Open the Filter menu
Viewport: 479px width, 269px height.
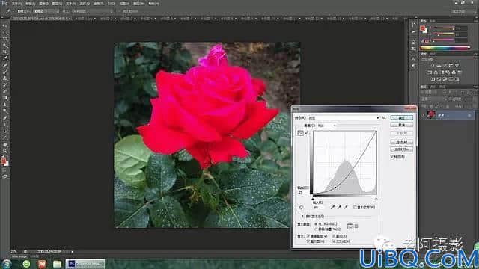(98, 4)
